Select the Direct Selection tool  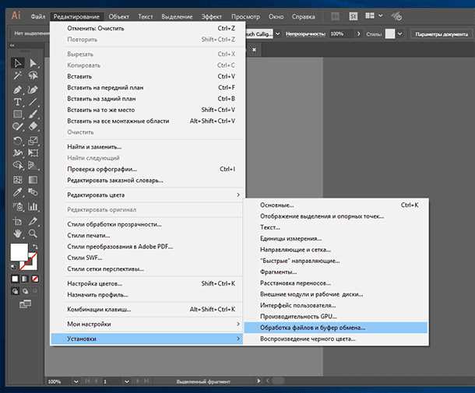(33, 63)
